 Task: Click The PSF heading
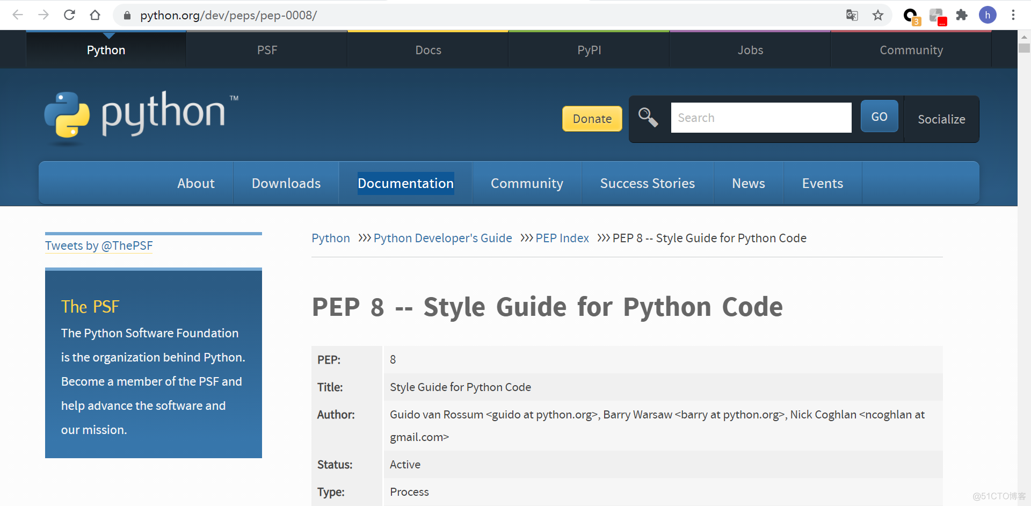tap(90, 306)
